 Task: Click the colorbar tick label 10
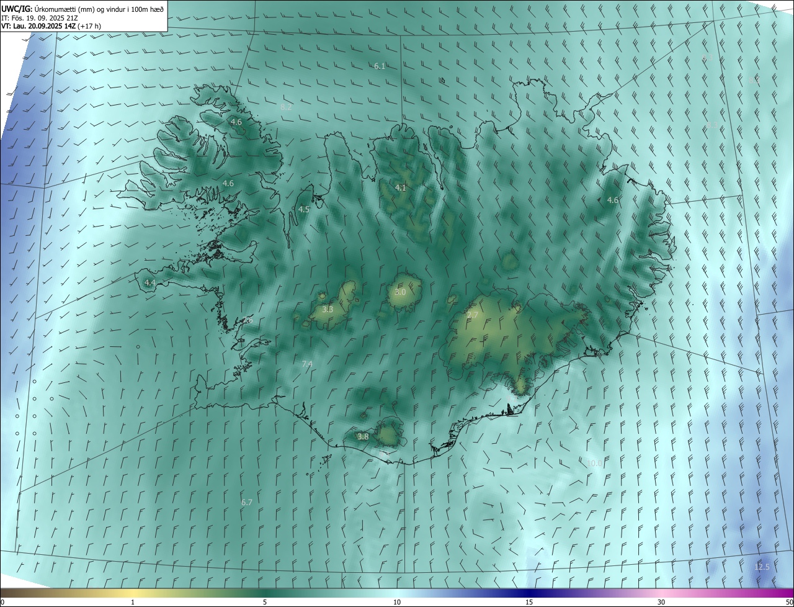tap(397, 602)
